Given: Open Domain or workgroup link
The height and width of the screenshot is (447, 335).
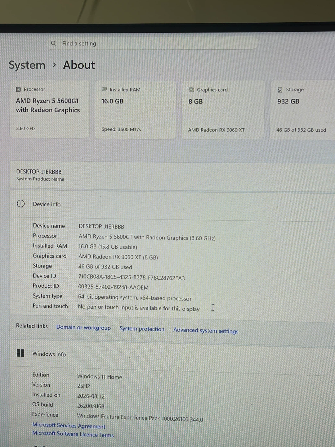Looking at the screenshot, I should click(83, 327).
